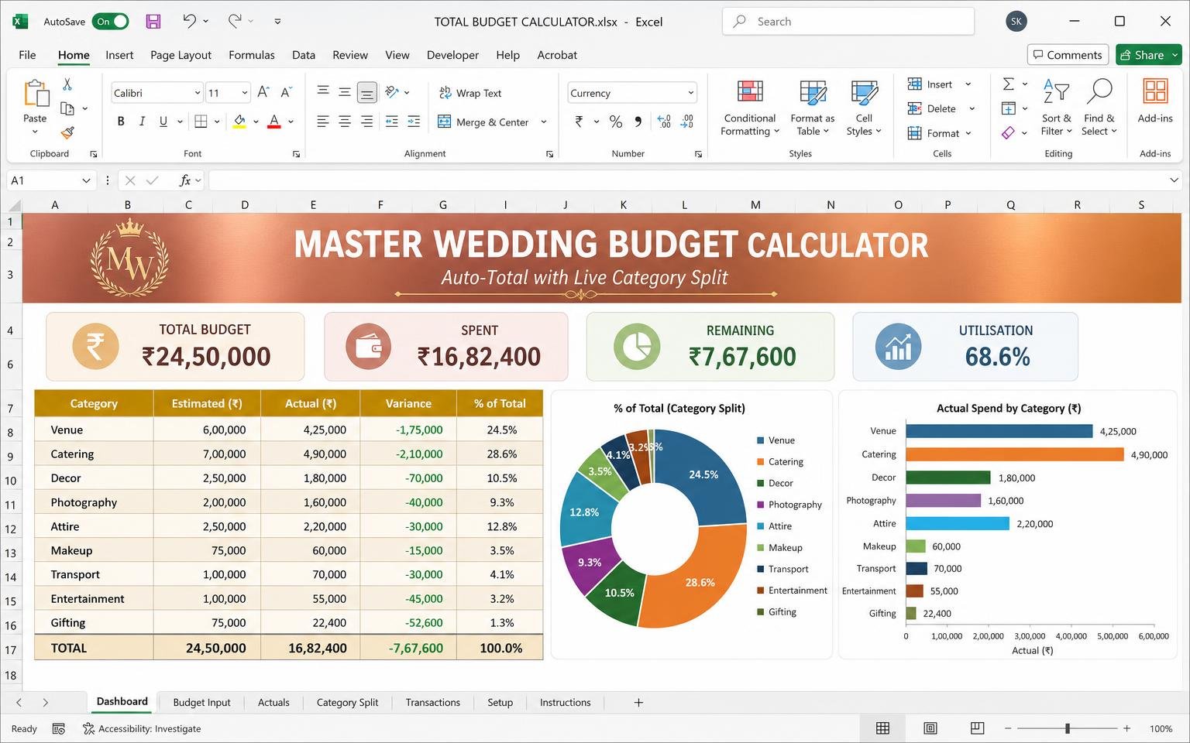Click the Fill down icon in Editing

pos(1009,108)
